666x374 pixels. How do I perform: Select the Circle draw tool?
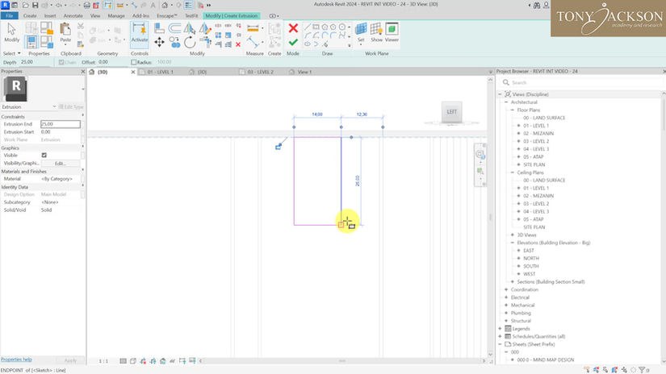342,27
